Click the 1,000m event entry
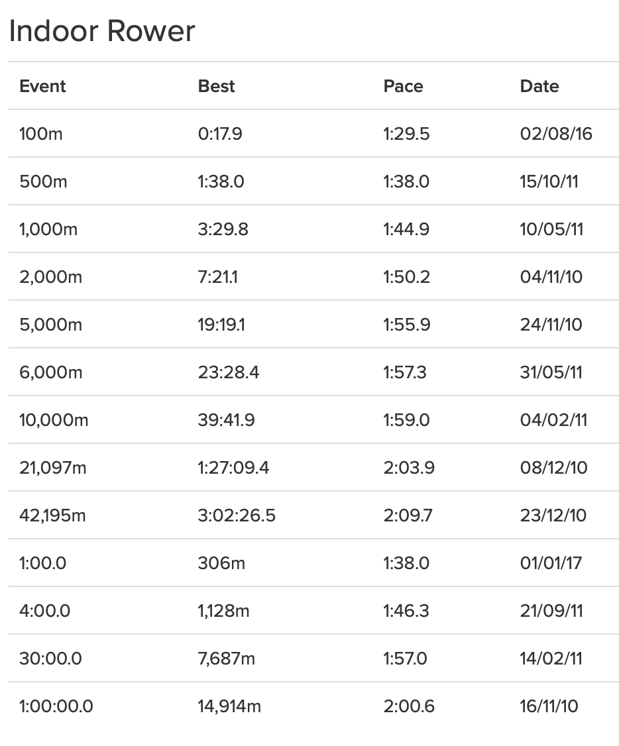Screen dimensions: 619x746 coord(48,229)
